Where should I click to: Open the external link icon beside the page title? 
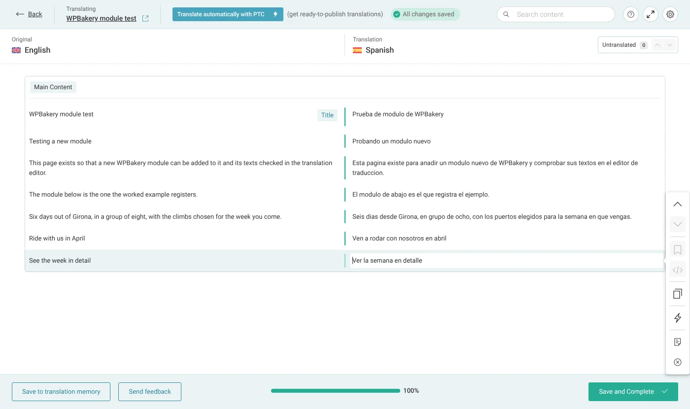pyautogui.click(x=145, y=19)
